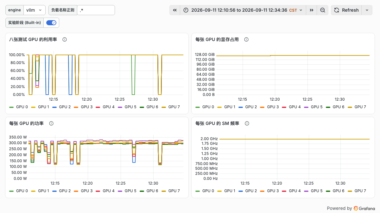
Task: Shift time range backward with double-left arrows
Action: (175, 10)
